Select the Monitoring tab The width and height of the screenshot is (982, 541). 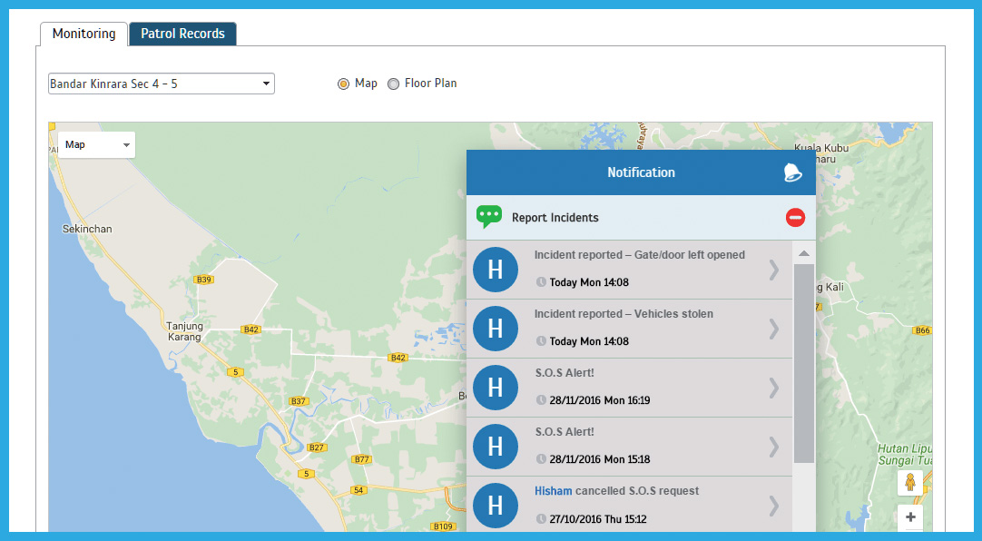click(83, 34)
